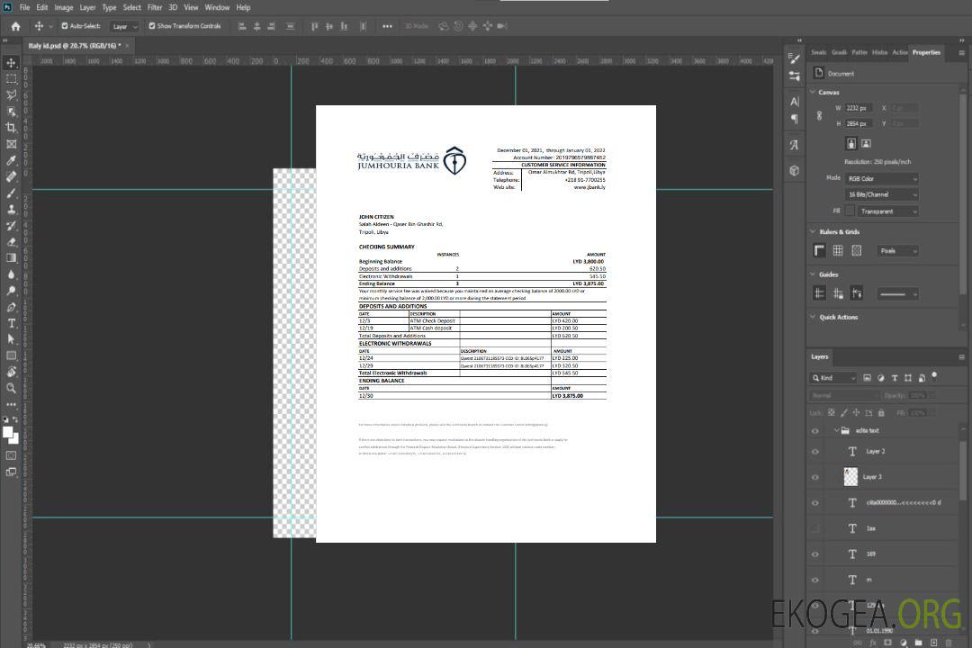Screen dimensions: 972x648
Task: Click the Layer 3 thumbnail
Action: (x=850, y=477)
